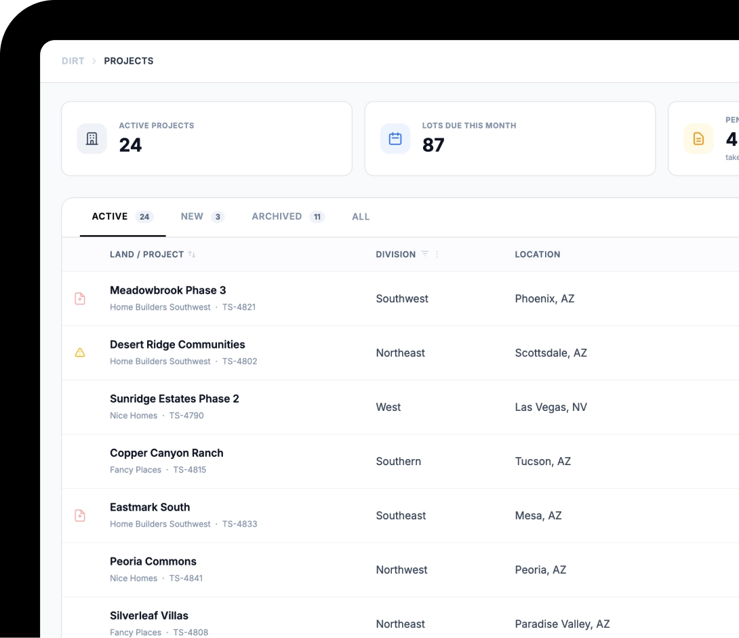Click the yellow warning icon beside Desert Ridge Communities
Viewport: 739px width, 638px height.
click(x=80, y=353)
